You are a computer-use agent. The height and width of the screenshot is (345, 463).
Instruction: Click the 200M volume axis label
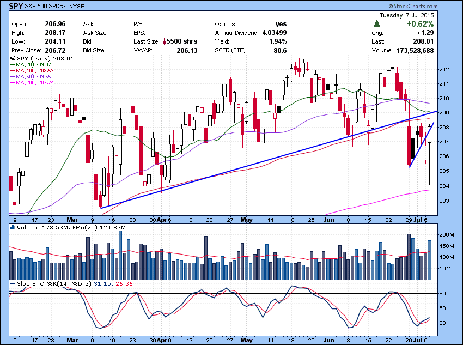point(446,234)
